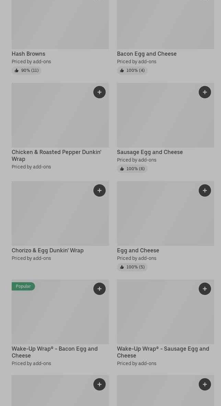
Task: Open the Hash Browns item title
Action: [x=28, y=54]
